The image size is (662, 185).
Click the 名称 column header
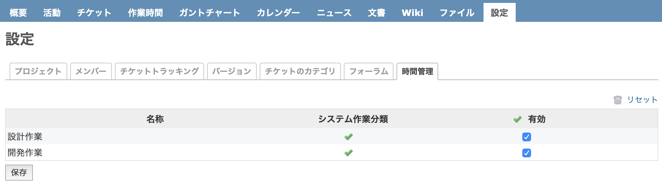(155, 119)
